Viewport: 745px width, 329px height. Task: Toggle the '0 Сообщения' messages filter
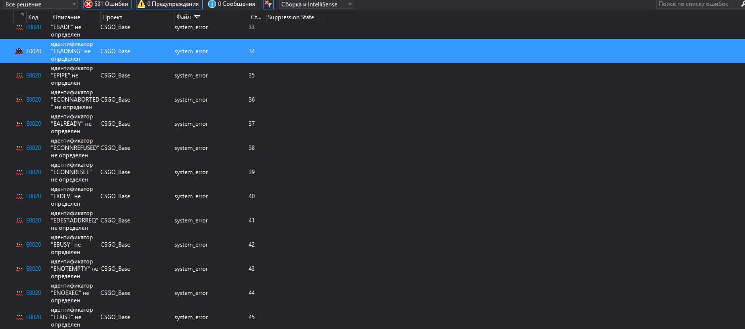(232, 4)
